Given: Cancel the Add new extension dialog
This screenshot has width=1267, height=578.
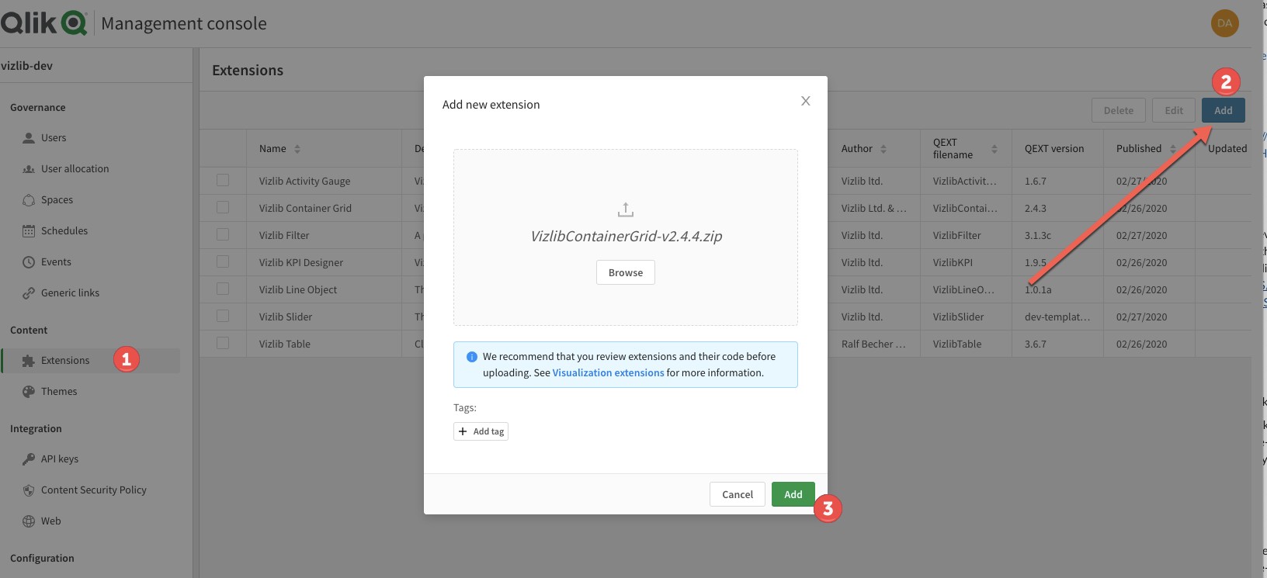Looking at the screenshot, I should [x=738, y=494].
